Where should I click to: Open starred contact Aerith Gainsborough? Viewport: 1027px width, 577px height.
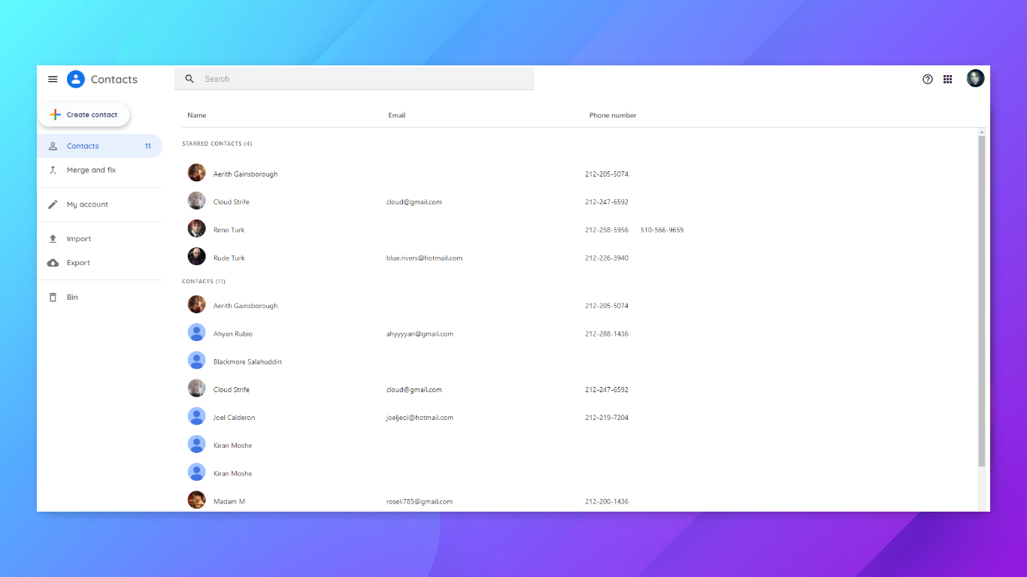pos(245,174)
